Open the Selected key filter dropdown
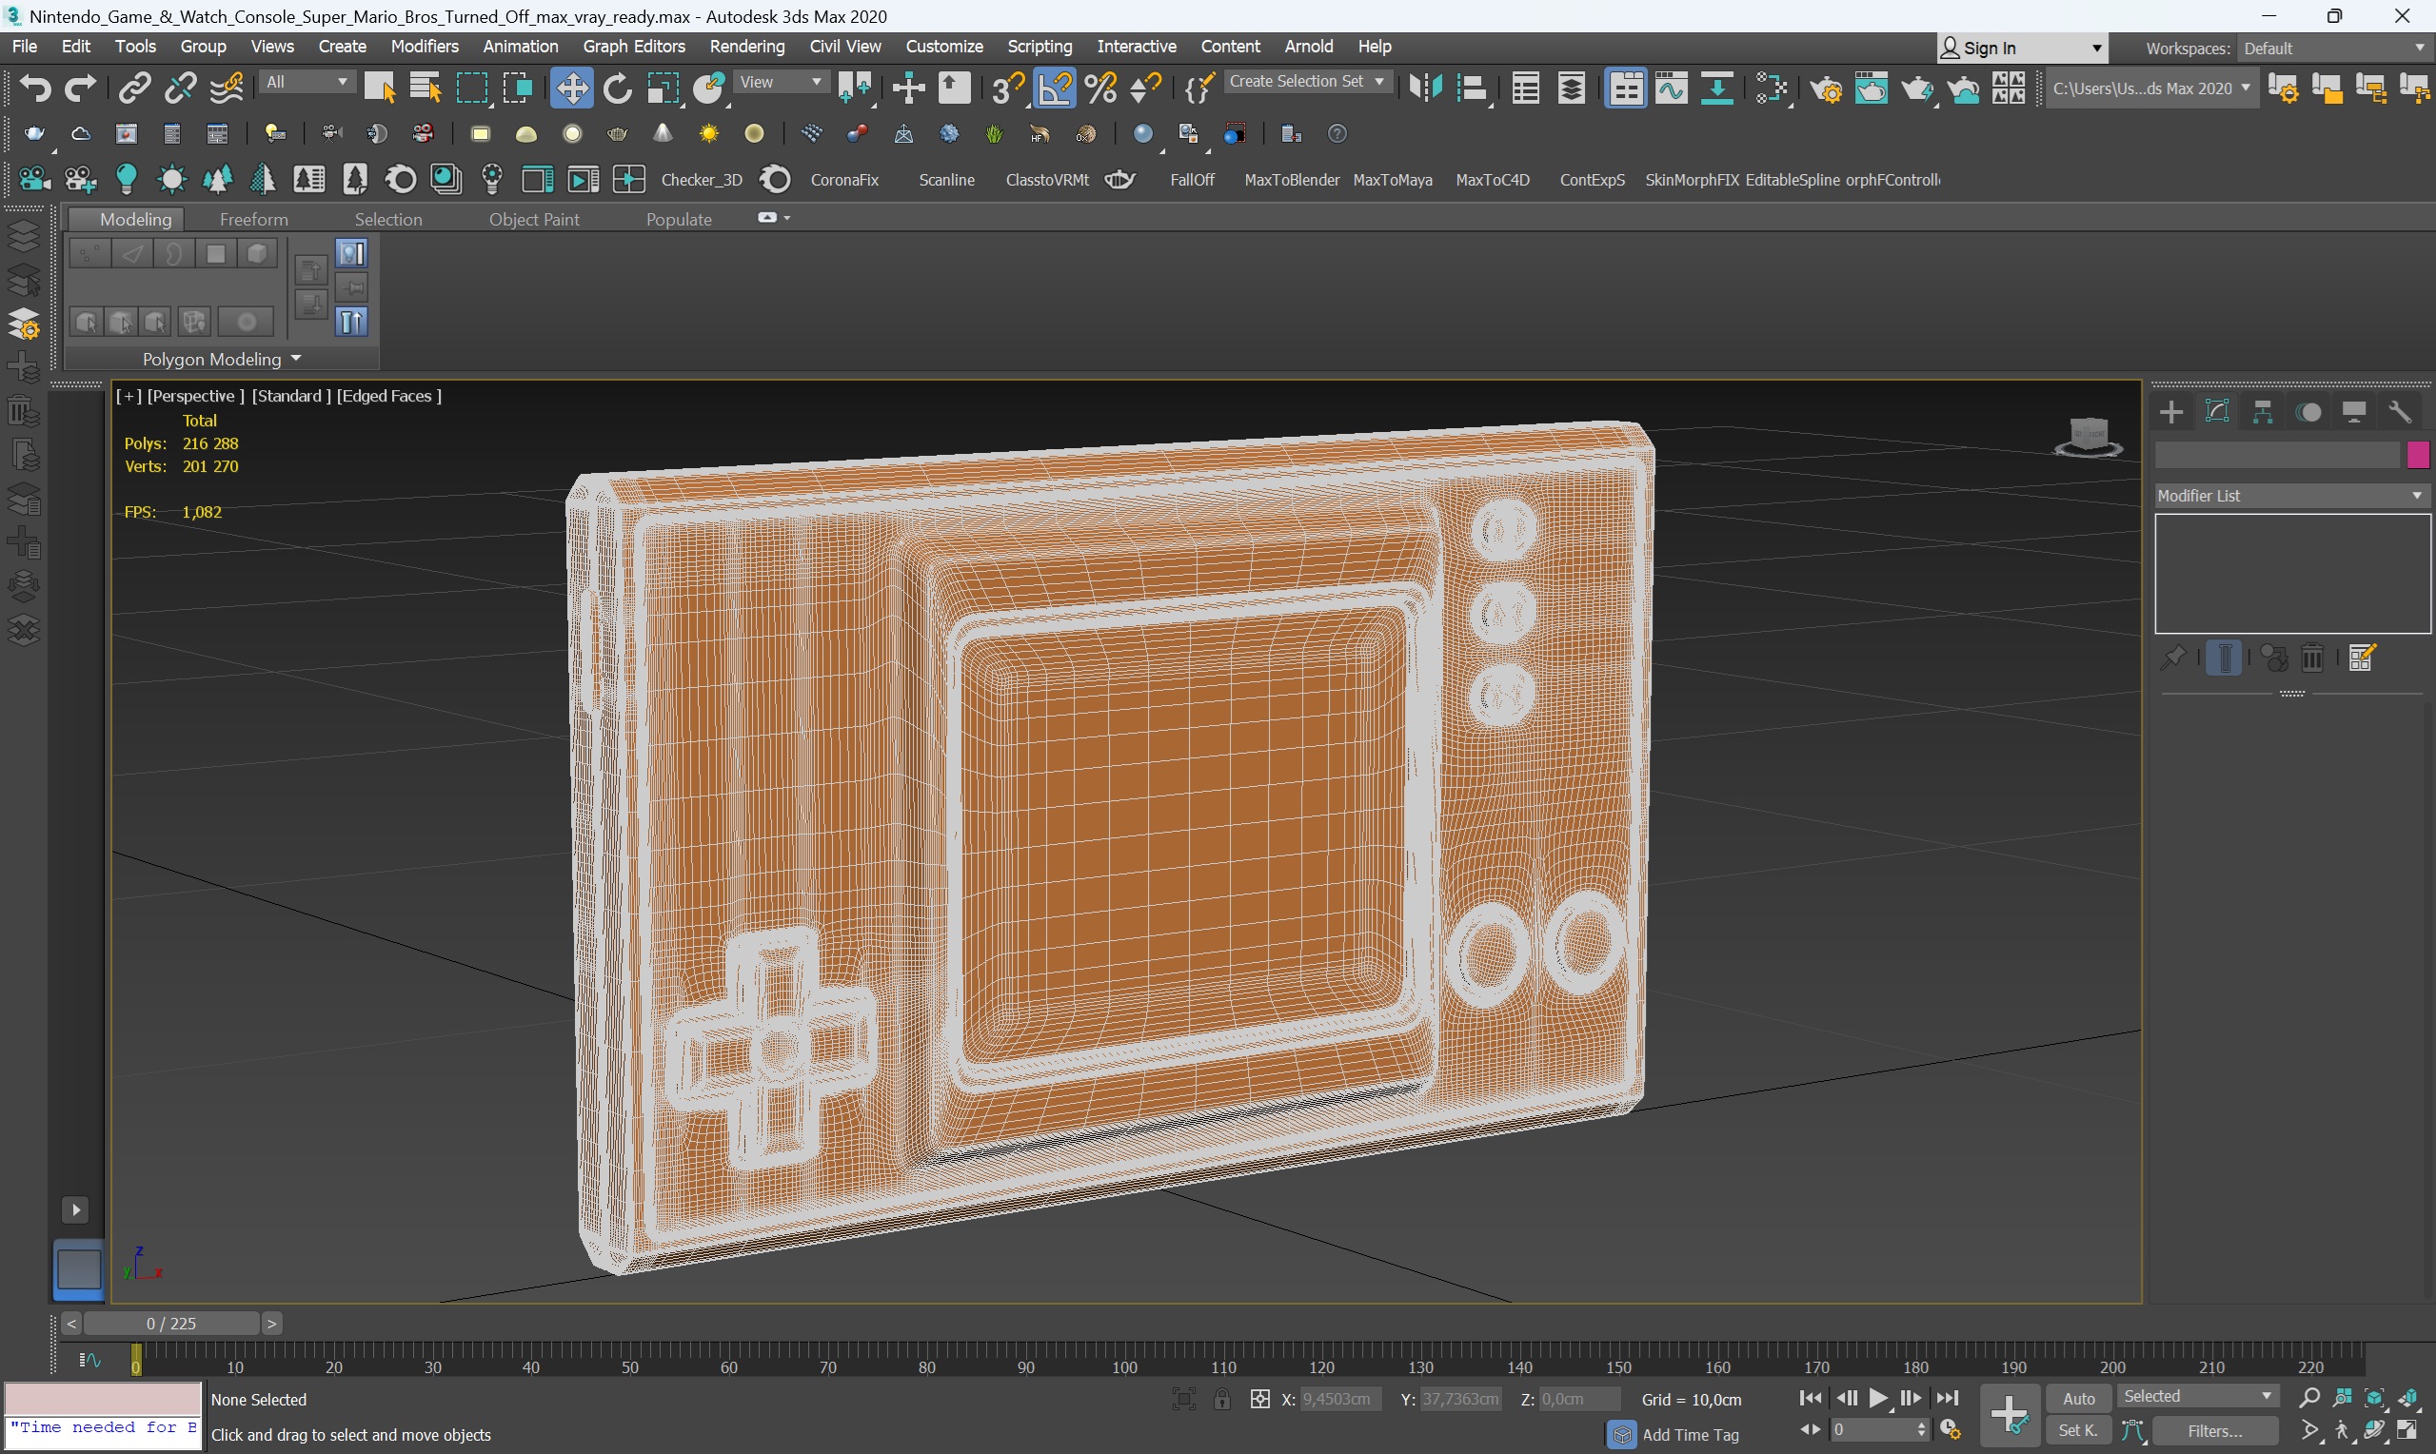 coord(2198,1396)
